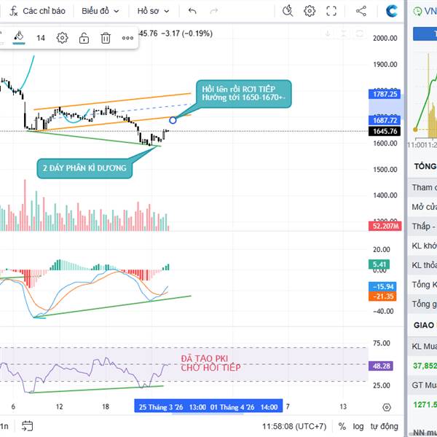Click the 1687.72 price label
Screen dimensions: 437x437
coord(385,120)
